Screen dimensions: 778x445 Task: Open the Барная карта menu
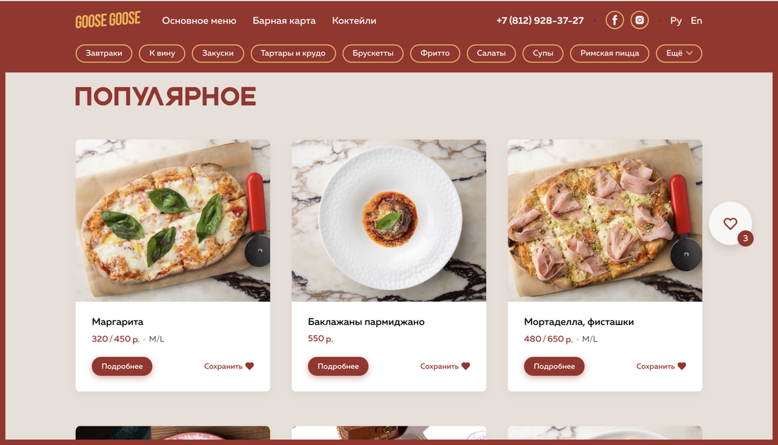(284, 21)
